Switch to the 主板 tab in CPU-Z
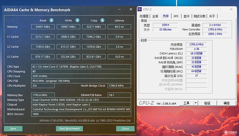 point(155,16)
